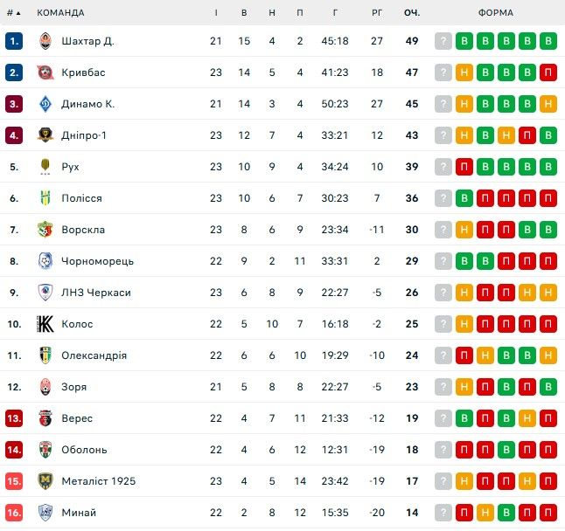Sort by the КОМАНДА column header
This screenshot has height=531, width=565.
click(60, 13)
